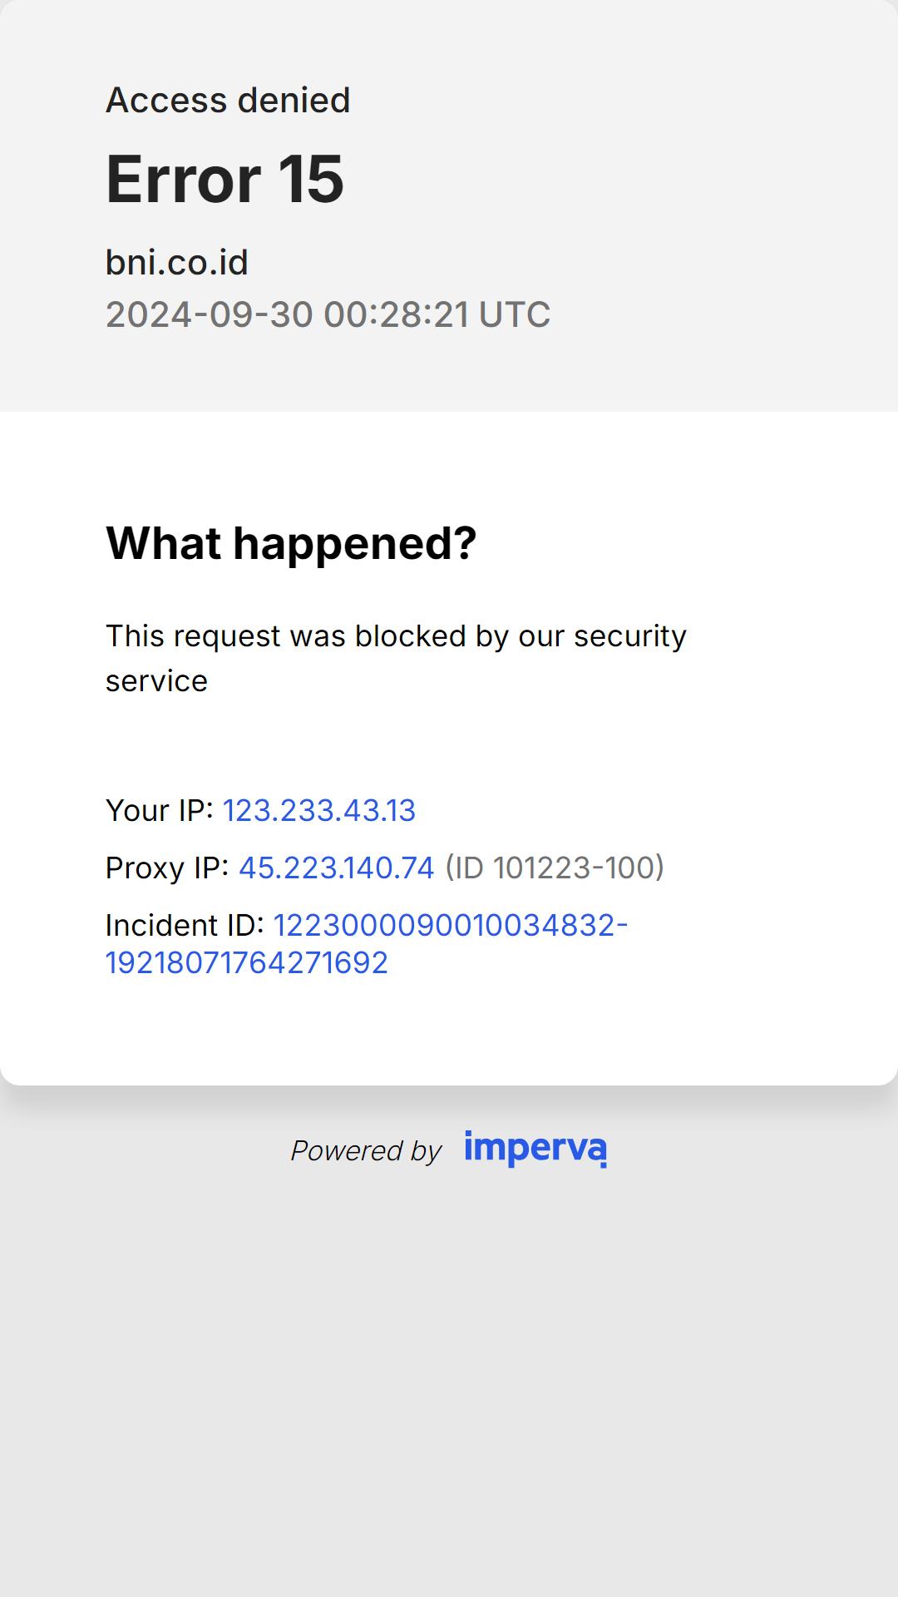Click the Your IP label
The height and width of the screenshot is (1597, 898).
coord(160,810)
